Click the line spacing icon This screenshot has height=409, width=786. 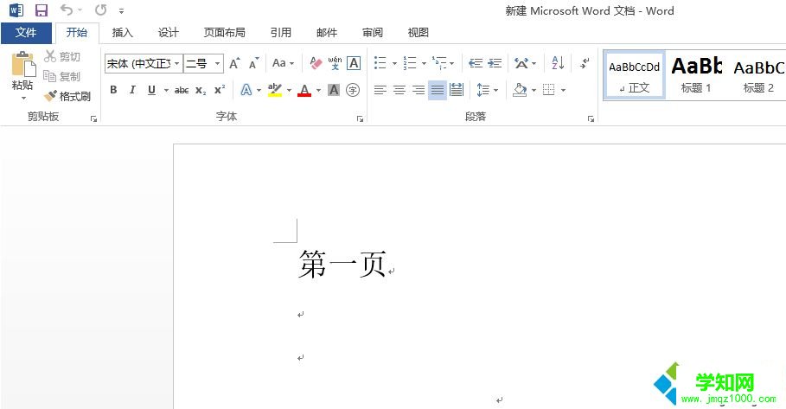point(483,90)
